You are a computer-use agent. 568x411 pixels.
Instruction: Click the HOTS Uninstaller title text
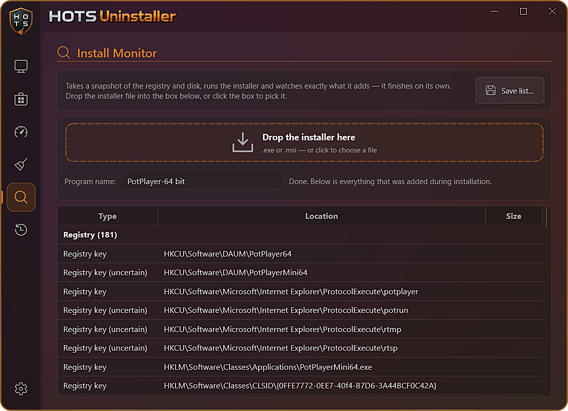point(112,16)
